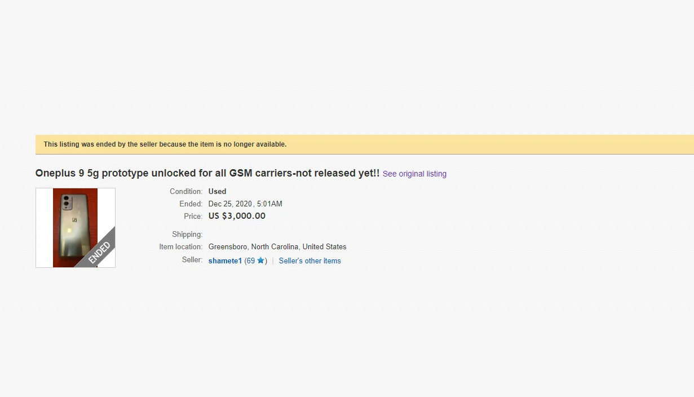The width and height of the screenshot is (694, 397).
Task: Click the US $3,000.00 price
Action: coord(237,216)
